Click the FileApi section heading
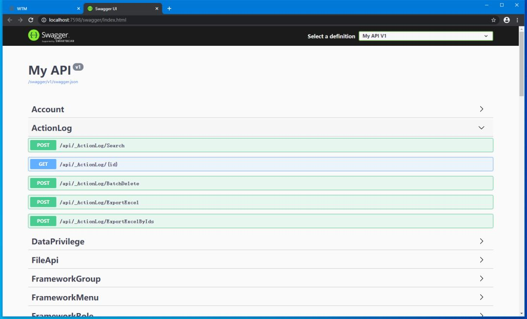The width and height of the screenshot is (527, 319). [45, 260]
